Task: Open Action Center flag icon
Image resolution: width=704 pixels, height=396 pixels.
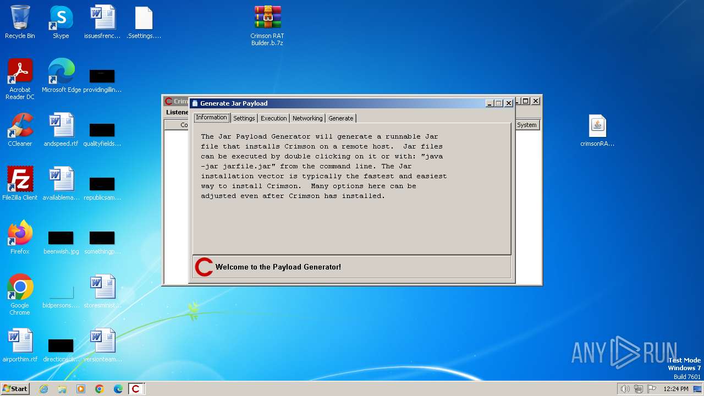Action: click(x=652, y=389)
